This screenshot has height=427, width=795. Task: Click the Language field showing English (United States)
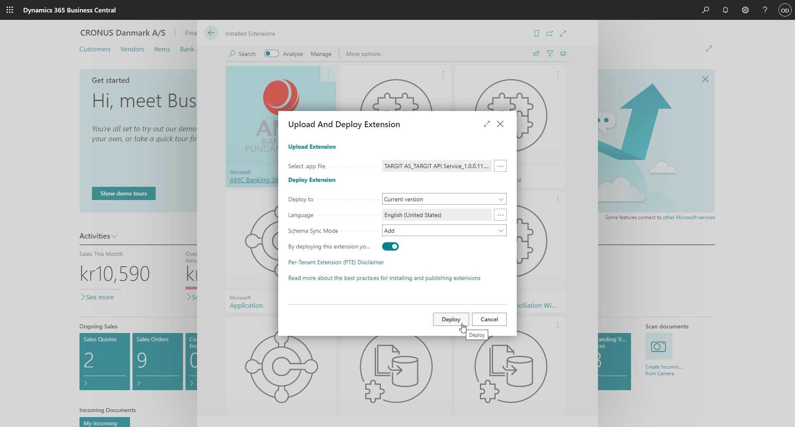(x=437, y=215)
